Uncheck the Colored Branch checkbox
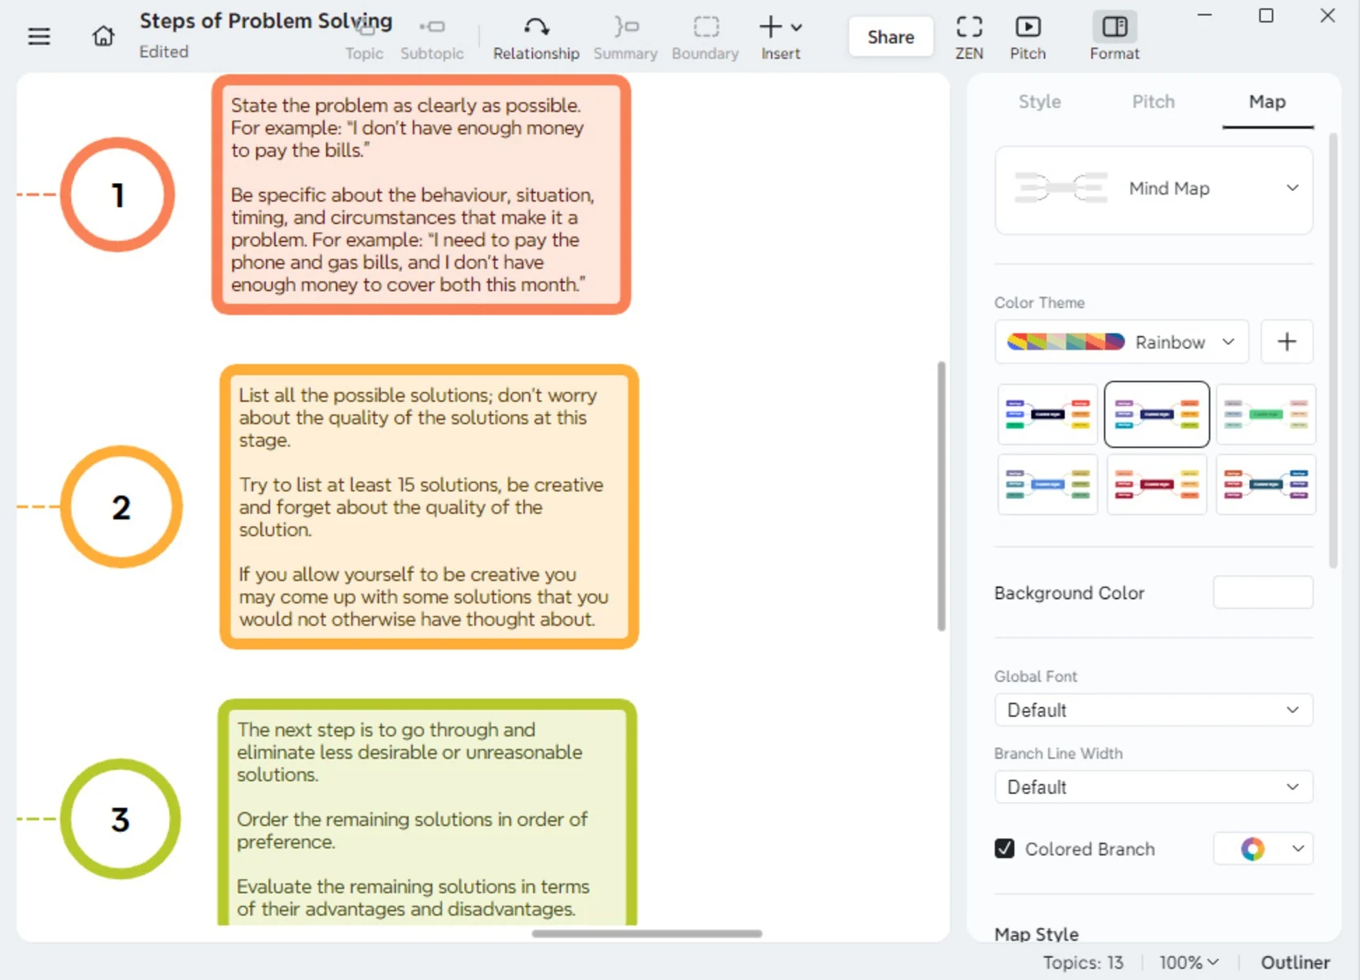Screen dimensions: 1360x980 click(x=1004, y=849)
